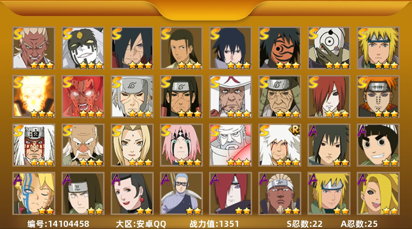Choose the blonde Tsunade portrait with forehead diamond
Viewport: 412px width, 229px height.
(x=132, y=145)
